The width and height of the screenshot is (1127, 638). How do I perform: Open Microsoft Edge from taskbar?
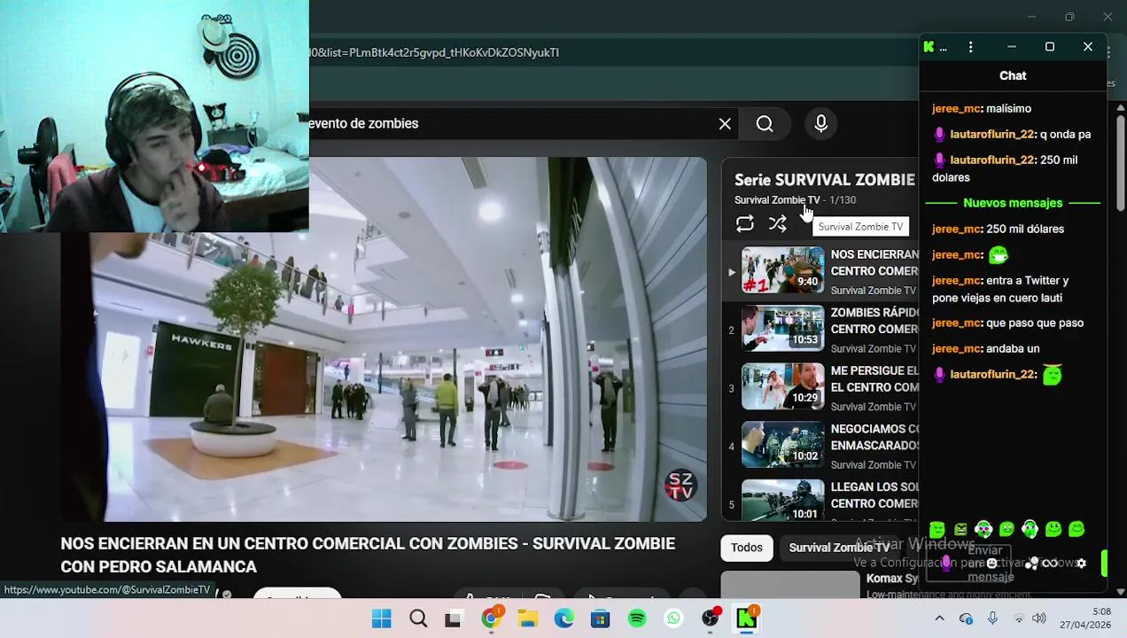(x=563, y=619)
